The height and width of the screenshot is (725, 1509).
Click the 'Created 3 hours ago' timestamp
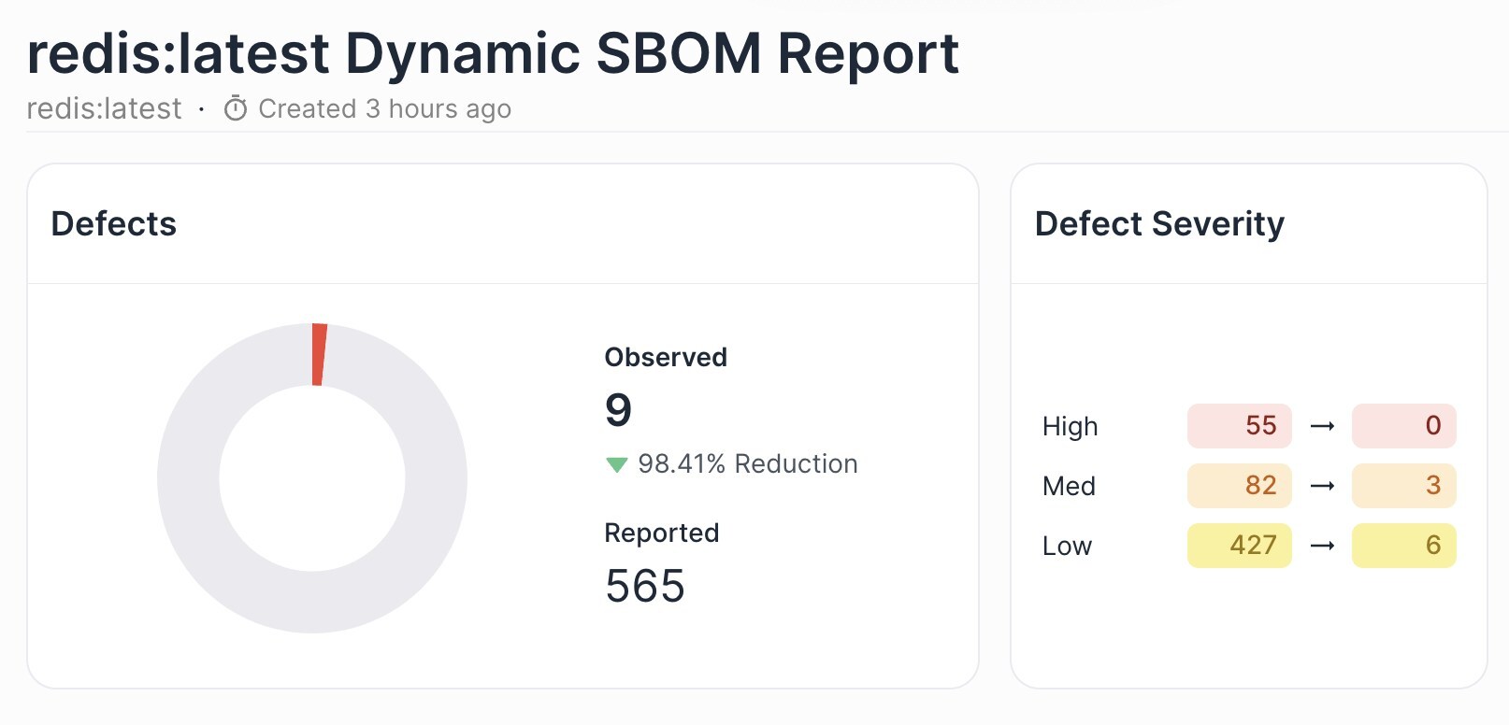[384, 109]
